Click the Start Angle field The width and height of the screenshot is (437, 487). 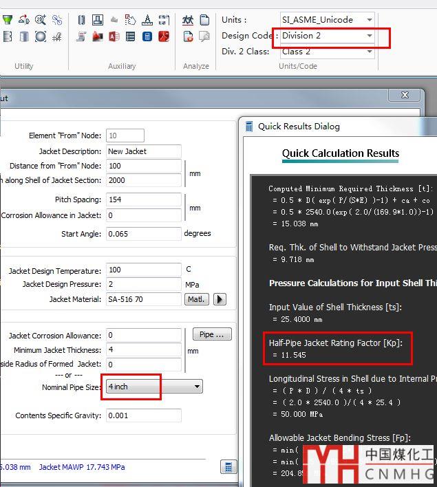pos(144,234)
